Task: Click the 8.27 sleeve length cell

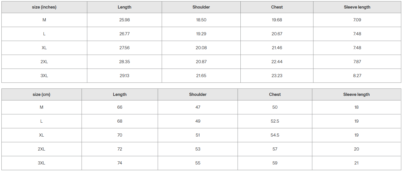Action: click(357, 76)
